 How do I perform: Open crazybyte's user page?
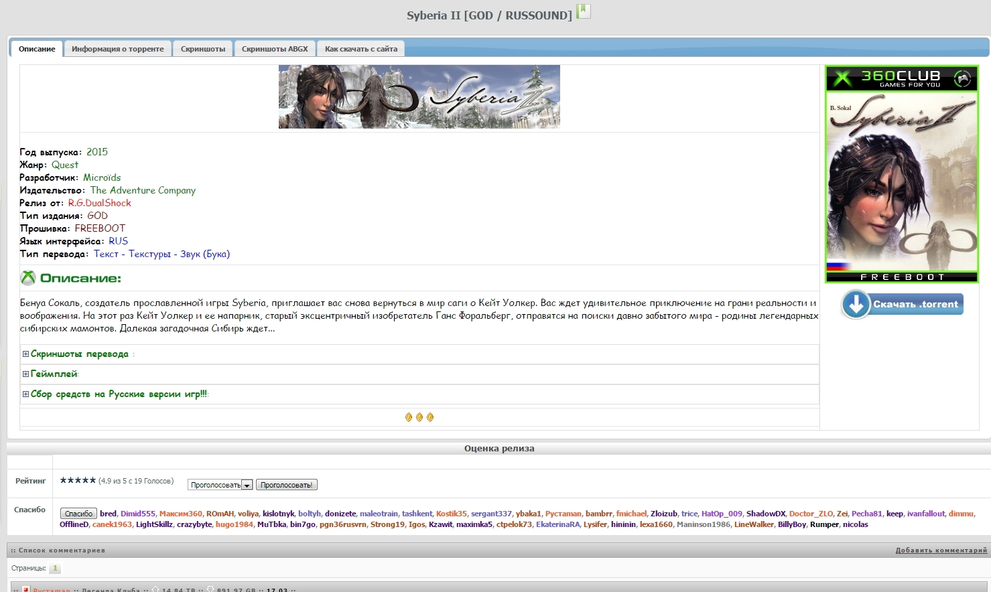194,524
